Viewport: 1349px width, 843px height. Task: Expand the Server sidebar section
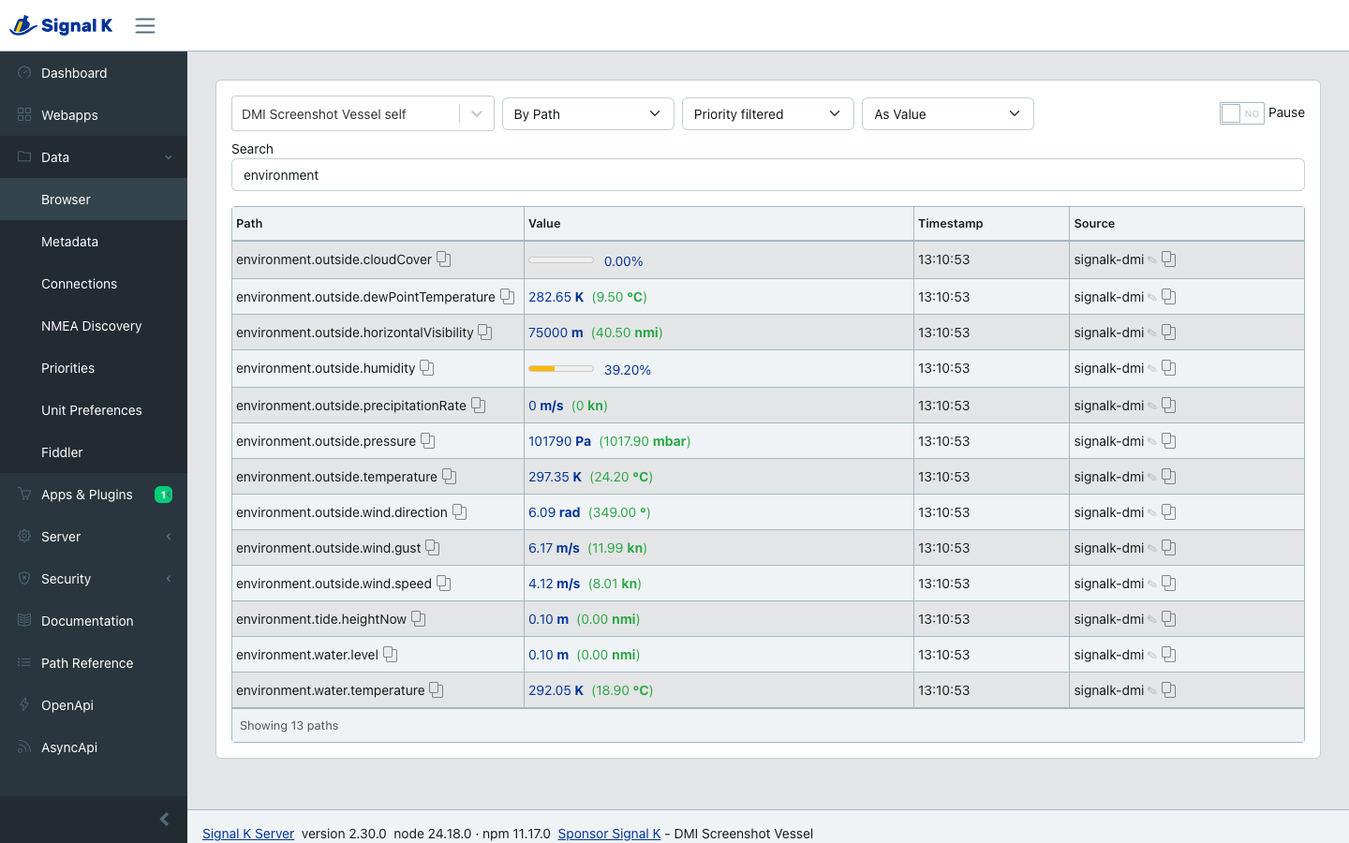94,537
